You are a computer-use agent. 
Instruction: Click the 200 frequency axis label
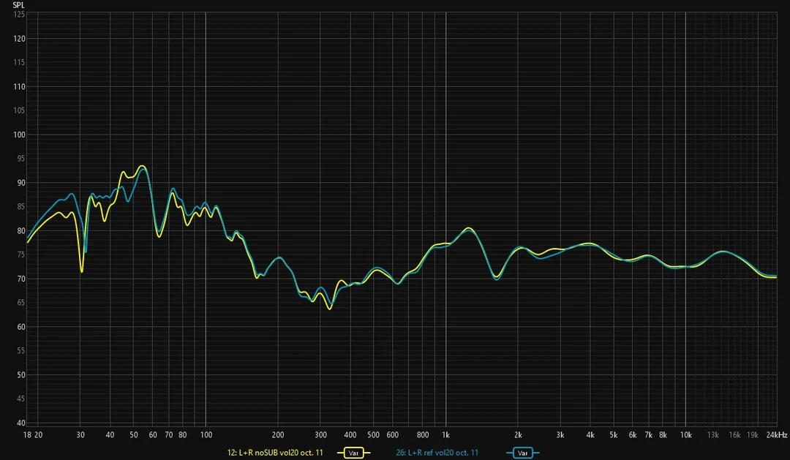[x=278, y=435]
